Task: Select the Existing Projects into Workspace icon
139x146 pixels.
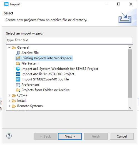Action: (18, 58)
